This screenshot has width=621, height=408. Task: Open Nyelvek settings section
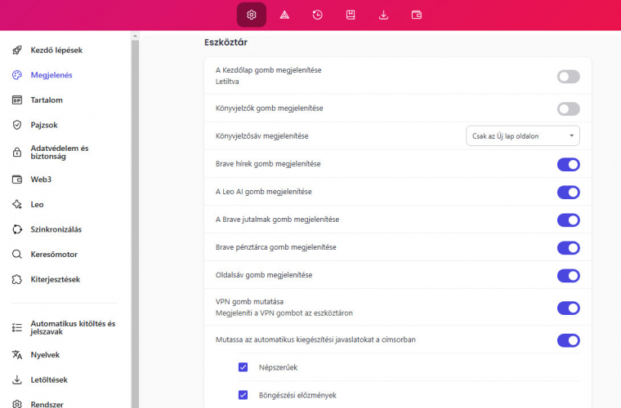pos(45,355)
